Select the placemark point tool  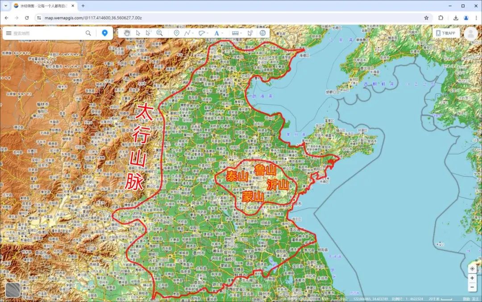click(x=176, y=33)
